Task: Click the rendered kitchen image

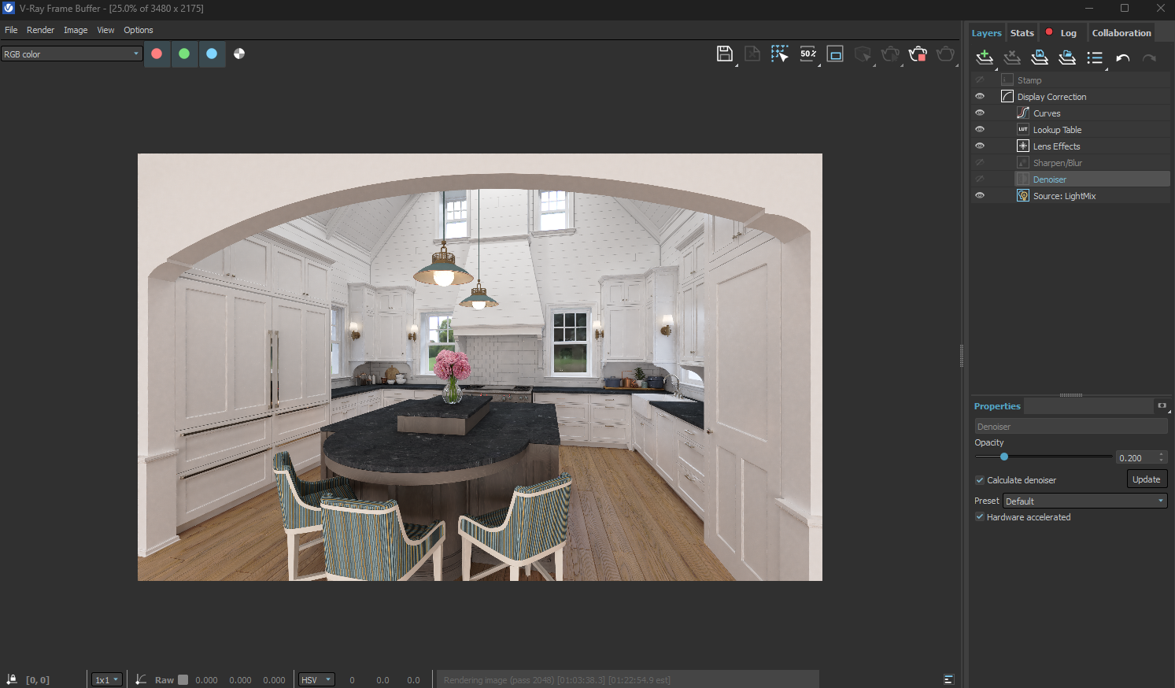Action: pos(480,367)
